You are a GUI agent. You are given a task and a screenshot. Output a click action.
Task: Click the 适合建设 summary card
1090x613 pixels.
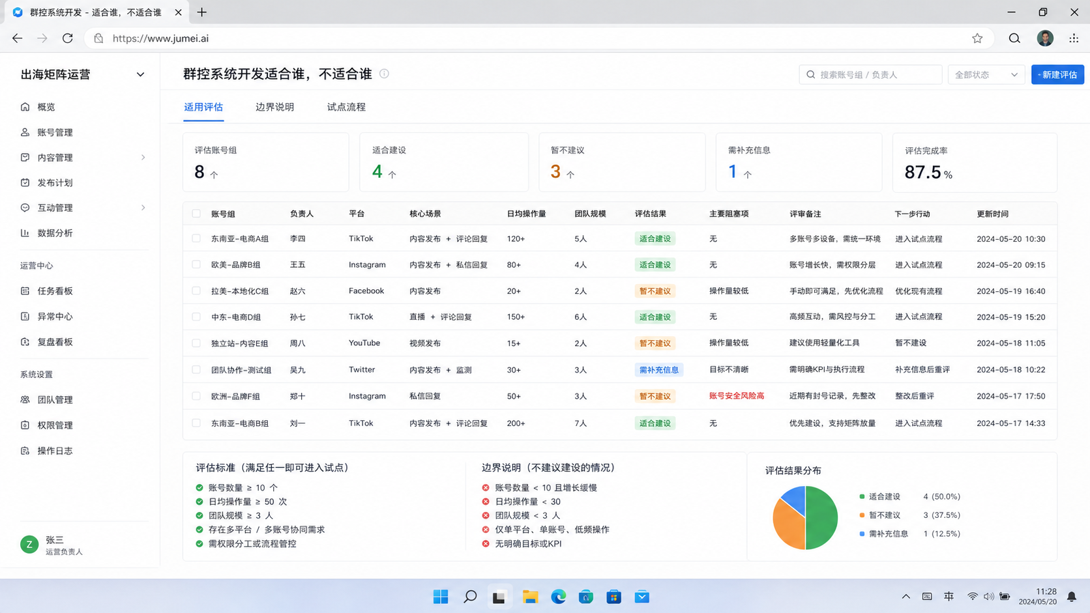pyautogui.click(x=444, y=162)
